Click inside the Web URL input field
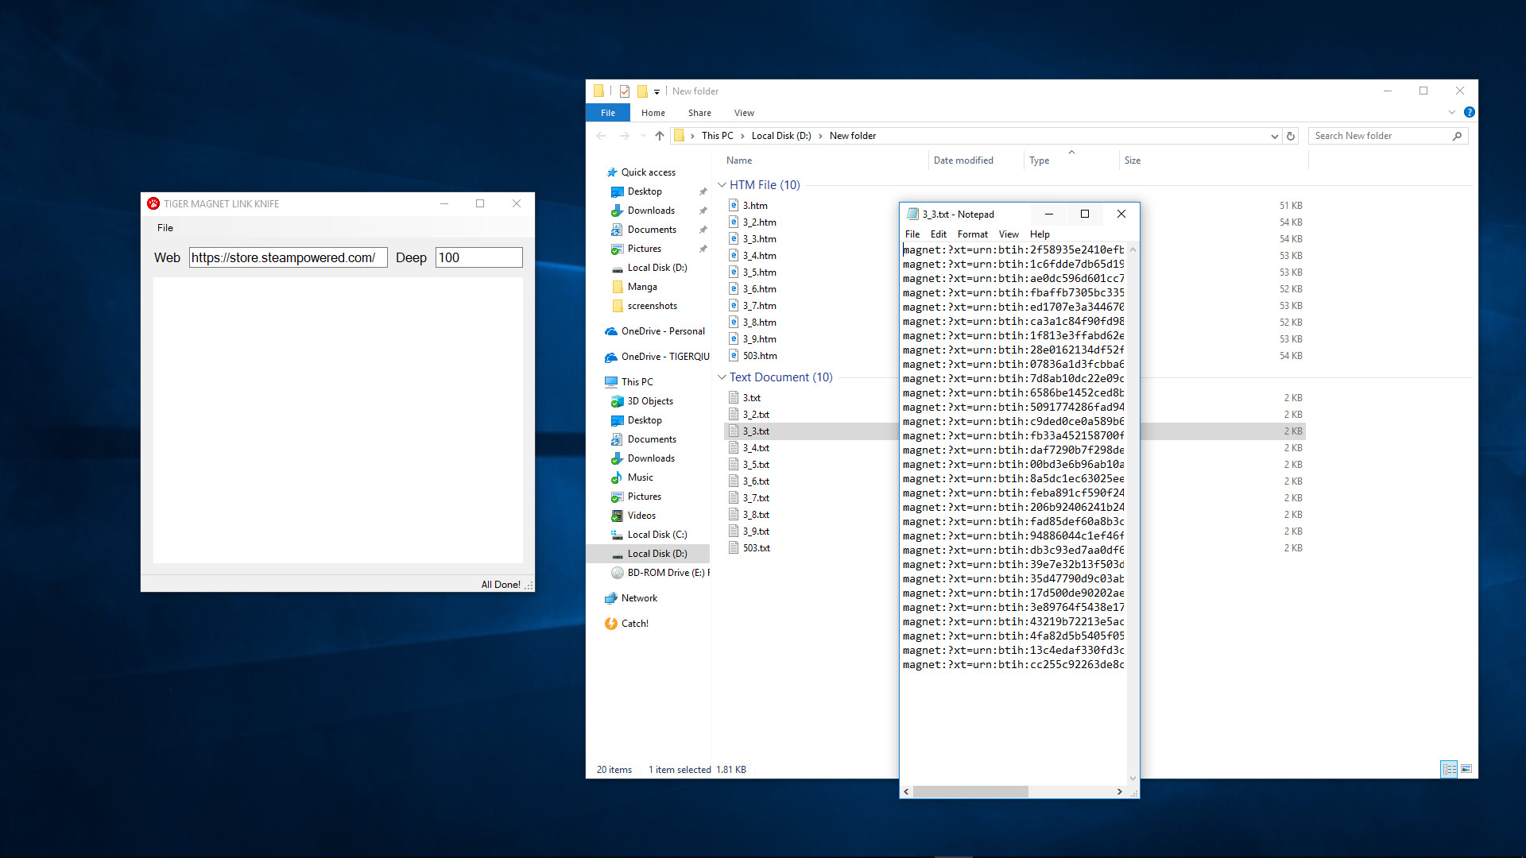 (x=288, y=257)
